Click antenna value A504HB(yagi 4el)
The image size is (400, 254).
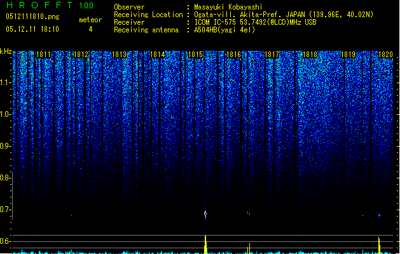224,30
